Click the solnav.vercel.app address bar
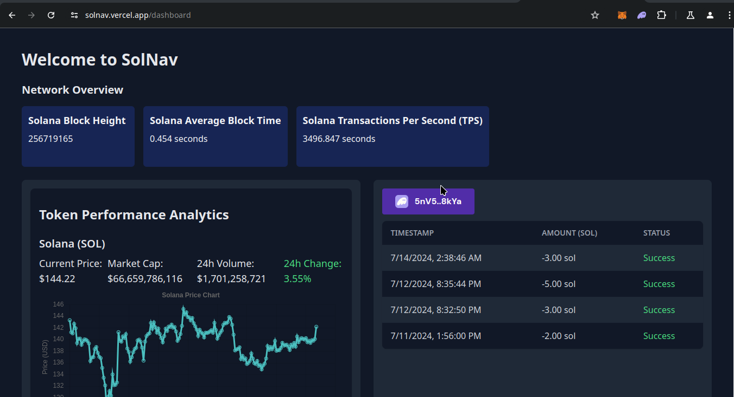 (x=138, y=15)
